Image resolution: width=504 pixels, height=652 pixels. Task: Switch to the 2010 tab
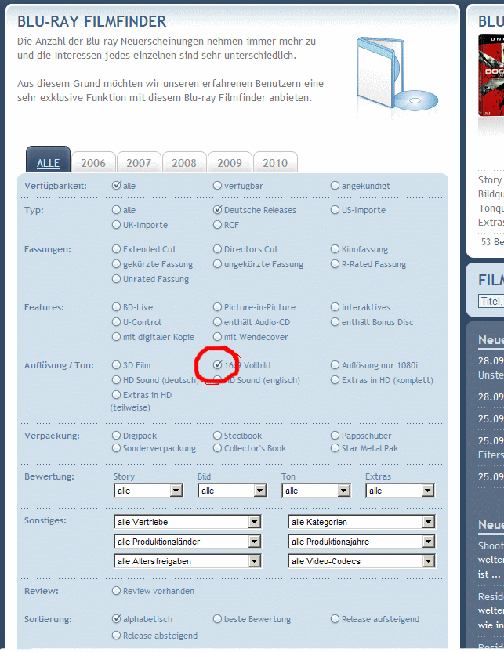point(275,163)
